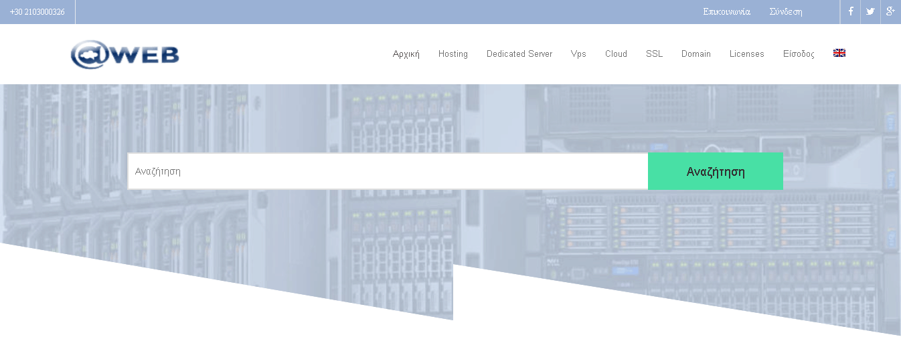Open the Twitter social icon
901x343 pixels.
click(x=870, y=11)
